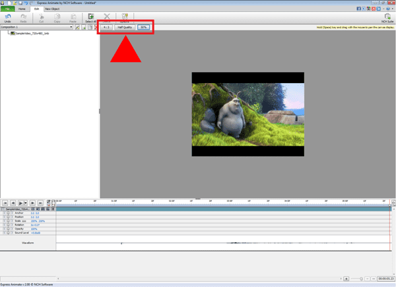Viewport: 396px width, 287px height.
Task: Toggle the Scale link-proportions icon
Action: pyautogui.click(x=24, y=221)
